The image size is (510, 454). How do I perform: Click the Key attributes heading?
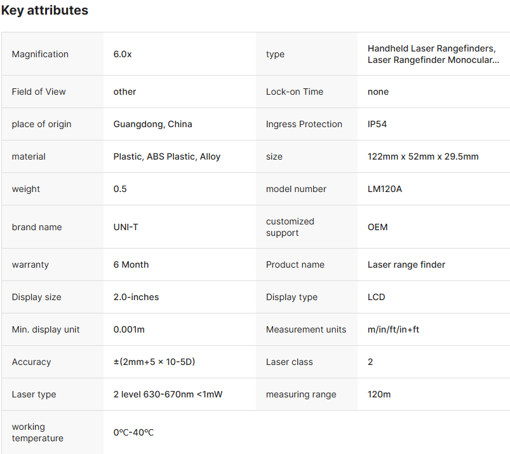pos(44,11)
